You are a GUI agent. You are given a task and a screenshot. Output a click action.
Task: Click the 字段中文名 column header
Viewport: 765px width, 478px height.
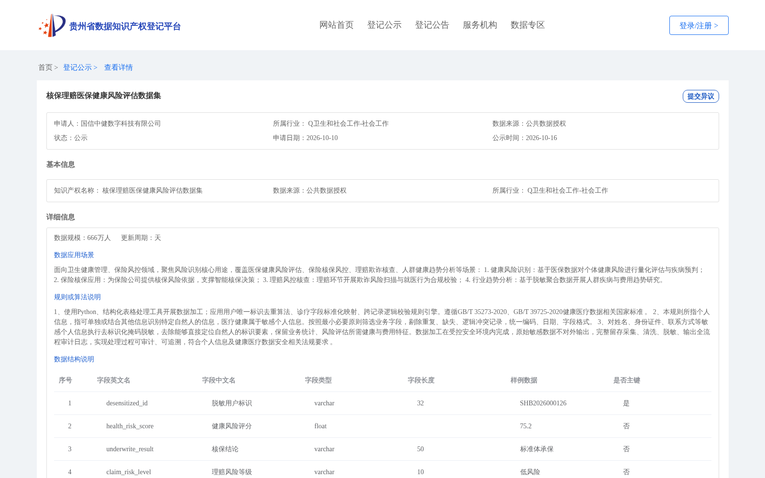219,380
